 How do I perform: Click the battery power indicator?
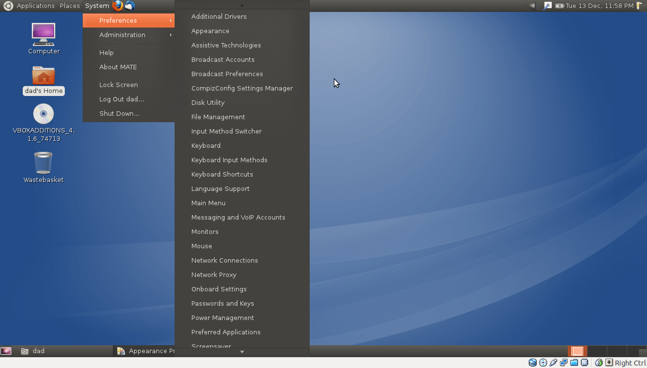coord(559,6)
